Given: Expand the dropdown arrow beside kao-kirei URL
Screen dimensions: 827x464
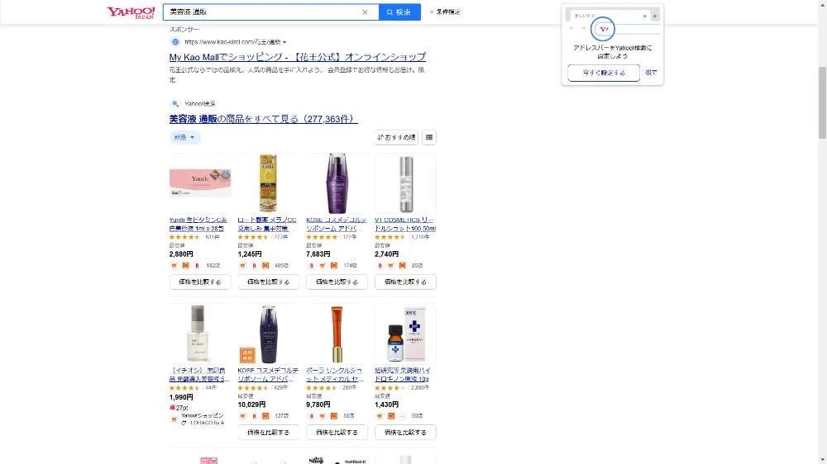Looking at the screenshot, I should coord(284,42).
